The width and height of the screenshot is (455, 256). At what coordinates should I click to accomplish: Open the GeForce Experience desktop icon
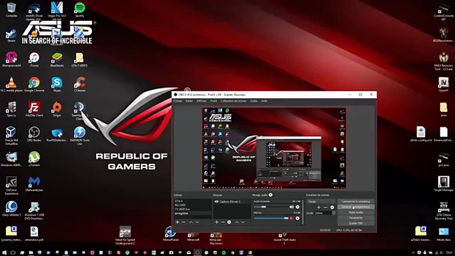click(11, 186)
